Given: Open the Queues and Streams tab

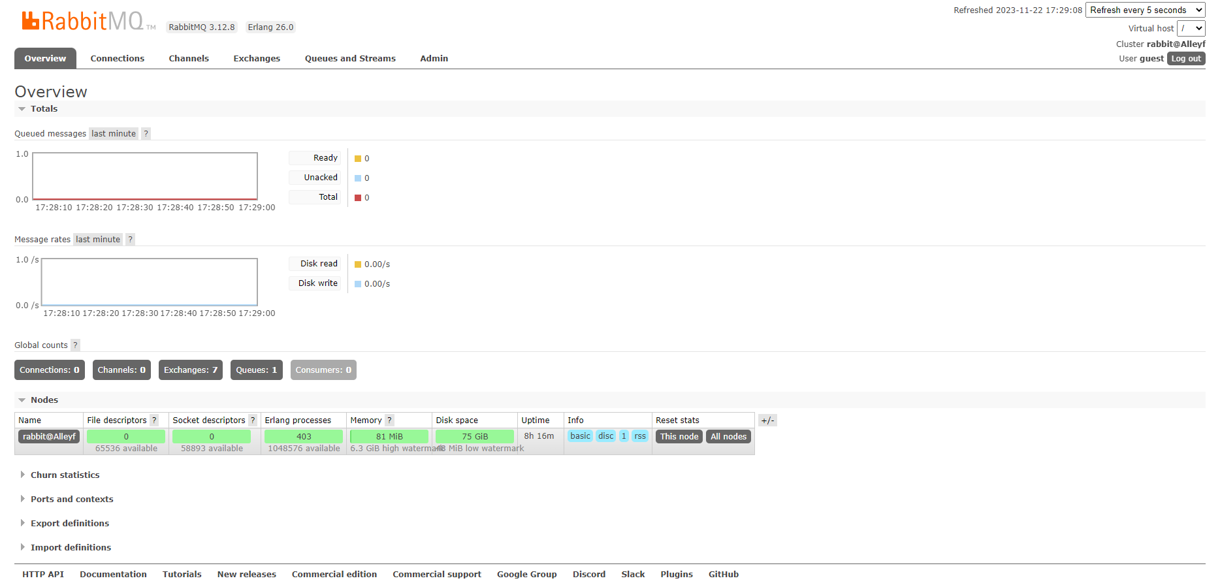Looking at the screenshot, I should 350,59.
